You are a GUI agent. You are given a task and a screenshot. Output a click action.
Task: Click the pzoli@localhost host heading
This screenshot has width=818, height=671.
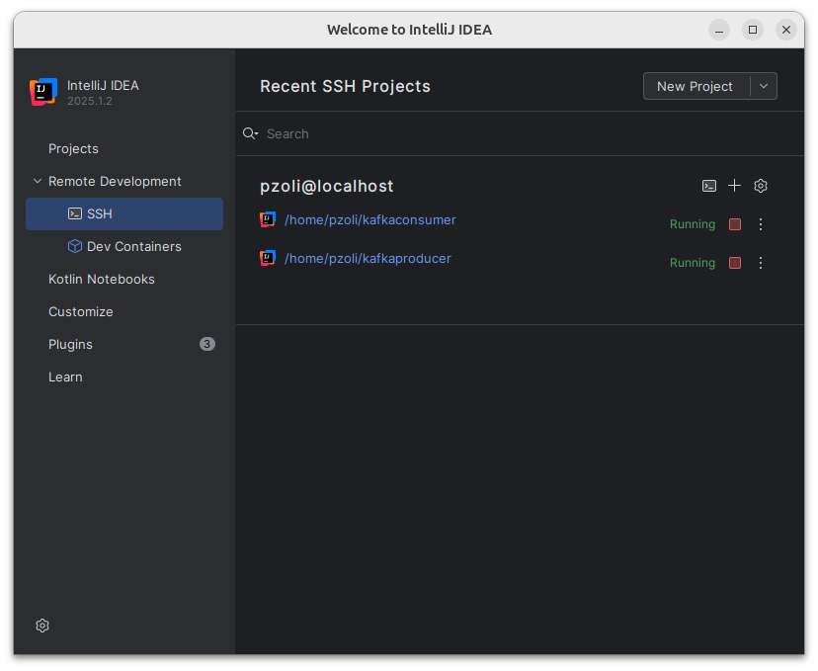click(x=327, y=186)
